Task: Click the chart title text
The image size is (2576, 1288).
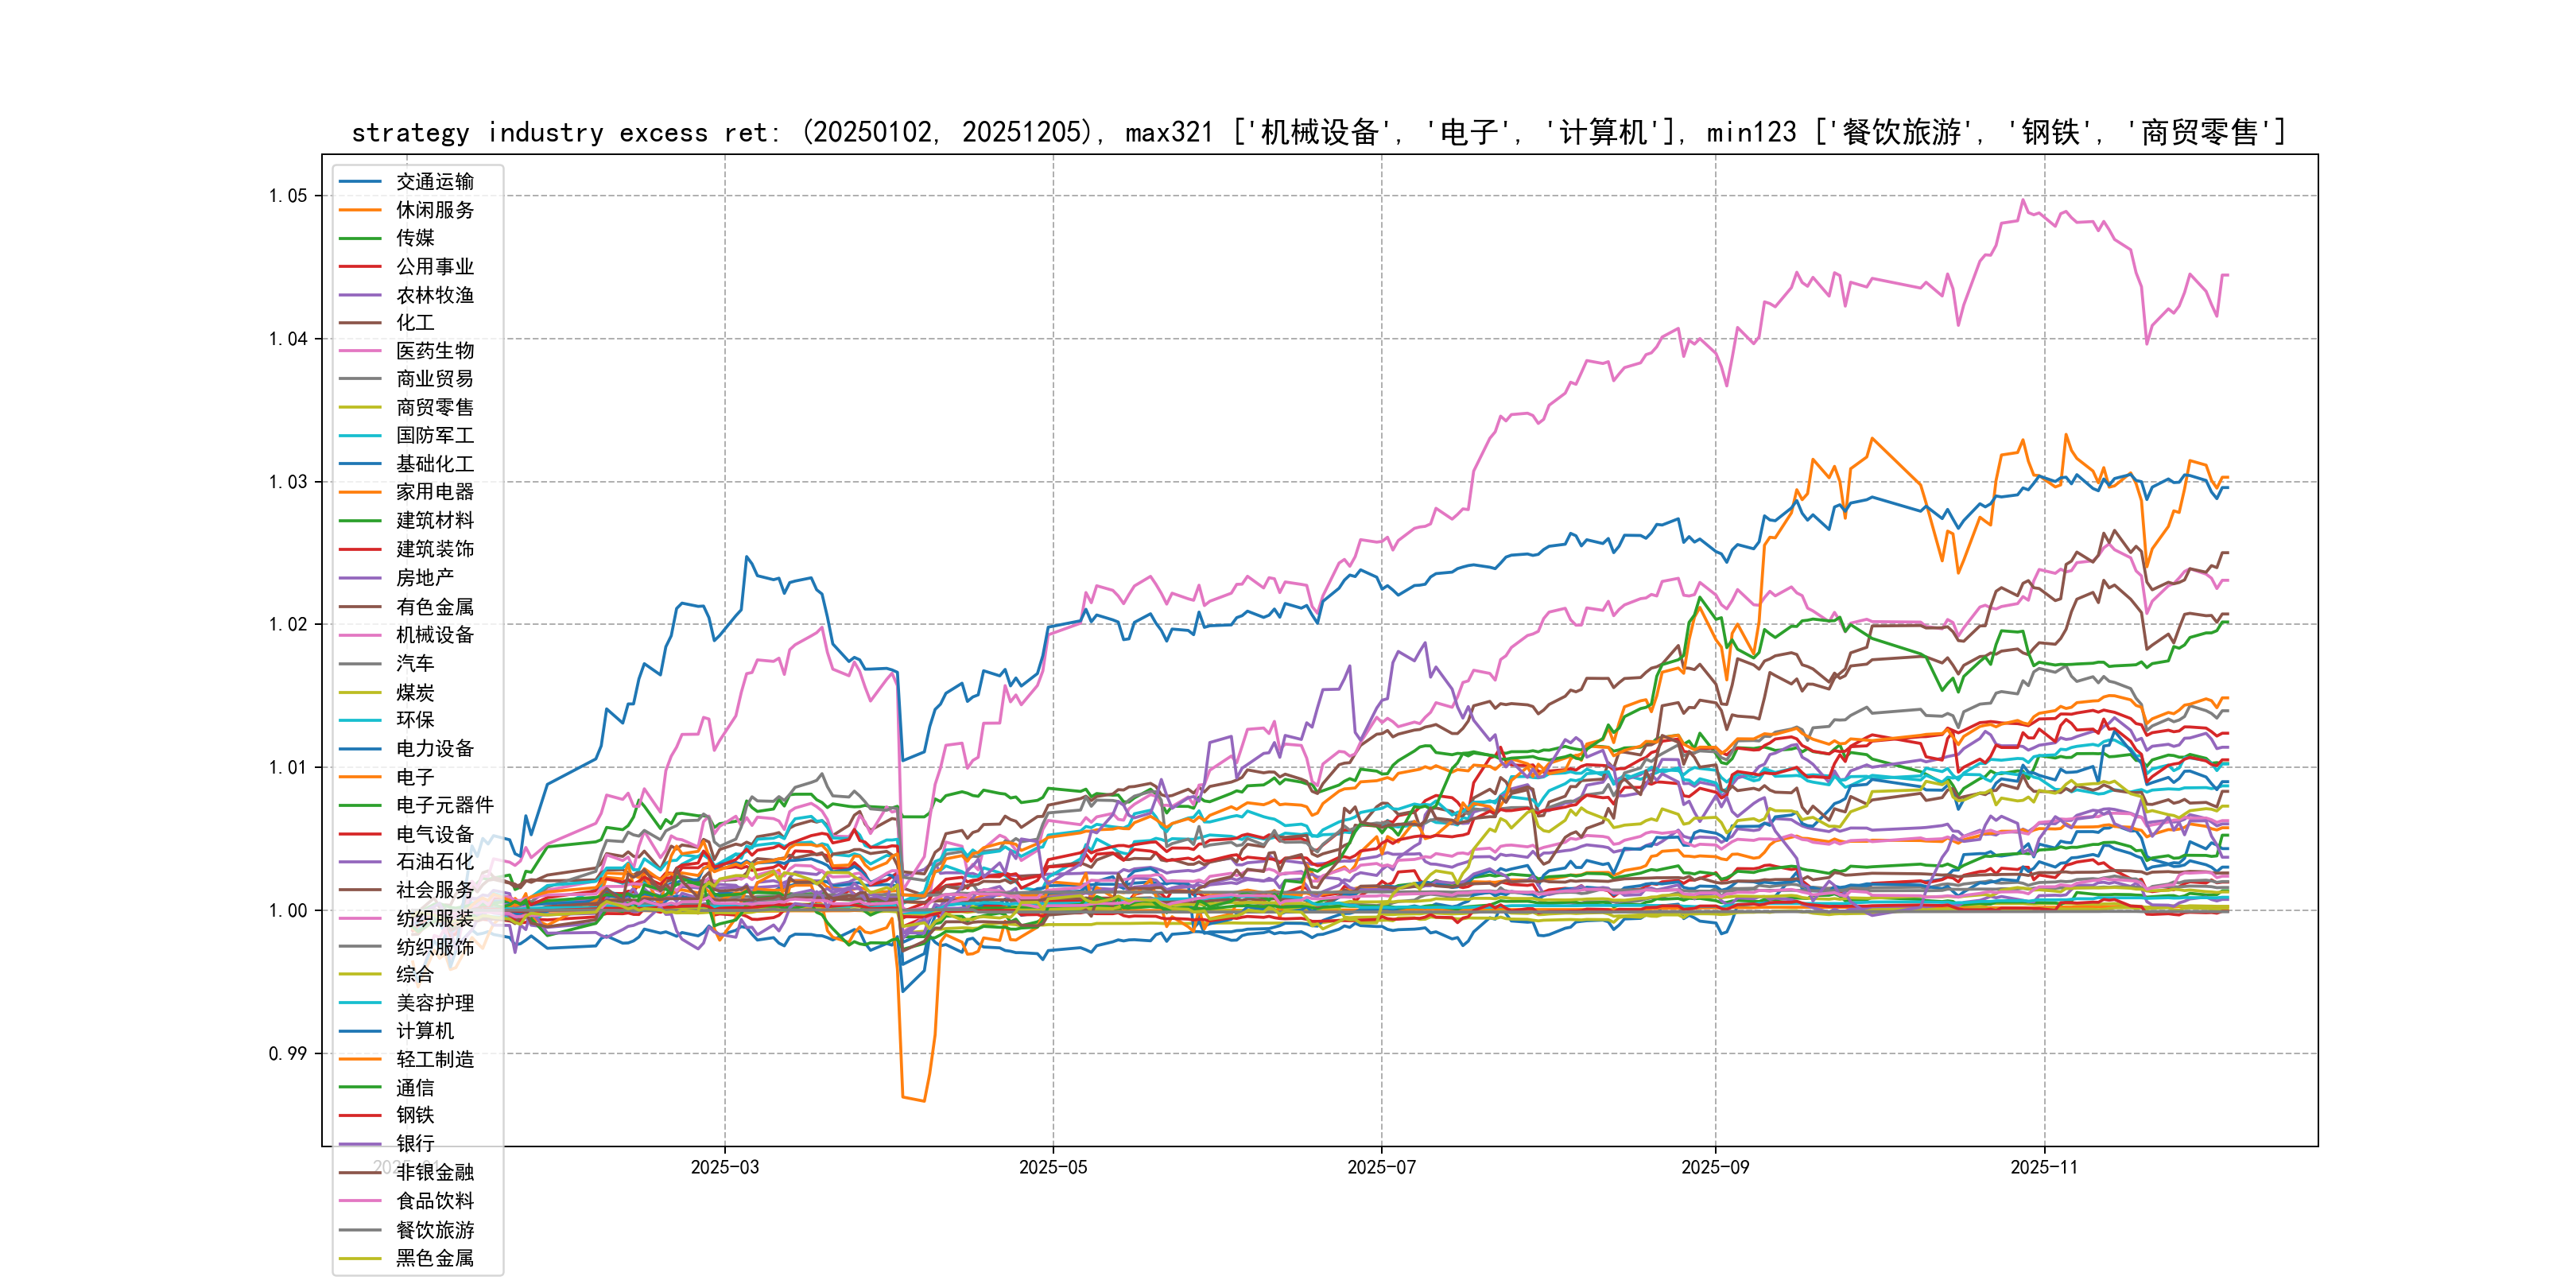Action: pos(1318,132)
